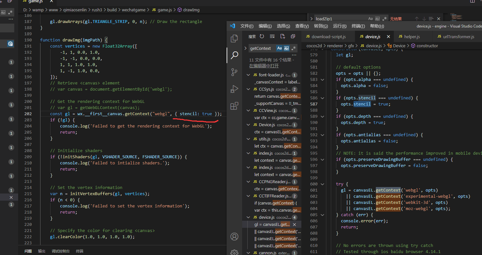Screen dimensions: 482x255
Task: Open the Explorer view in activity bar
Action: 234,39
